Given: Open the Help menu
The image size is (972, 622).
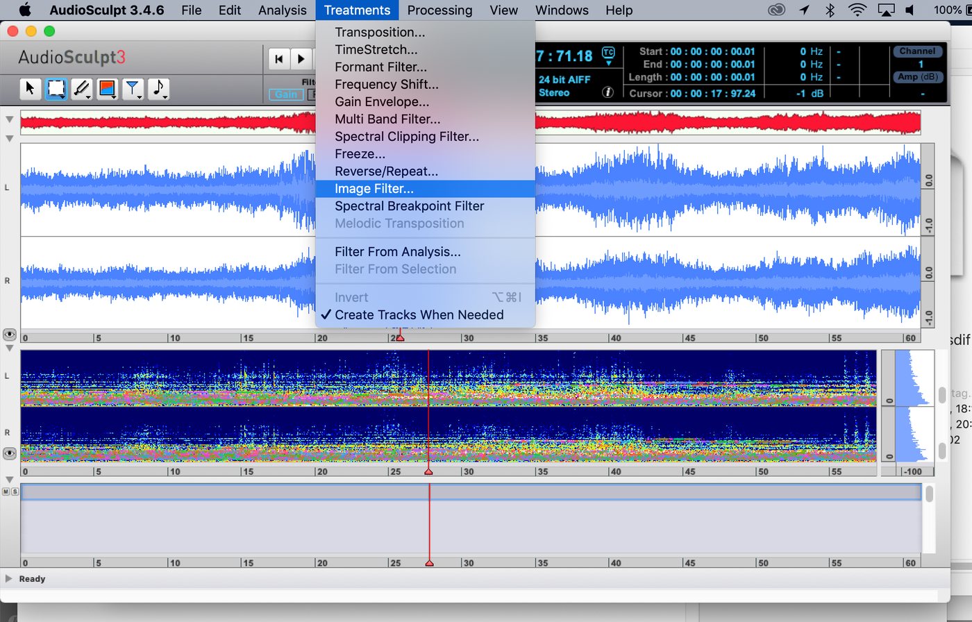Looking at the screenshot, I should tap(619, 10).
